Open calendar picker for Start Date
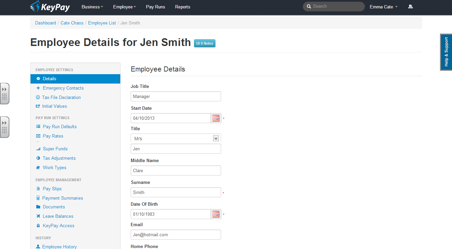This screenshot has width=452, height=249. point(216,118)
